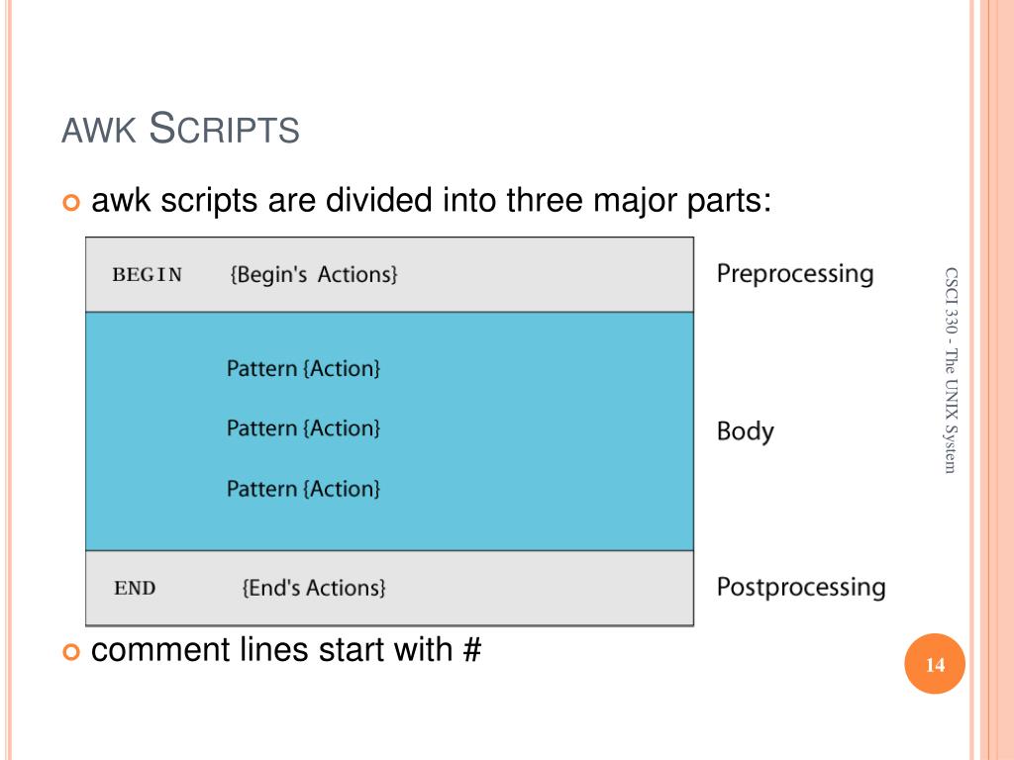Click the BEGIN keyword in diagram
This screenshot has height=760, width=1014.
pyautogui.click(x=148, y=275)
